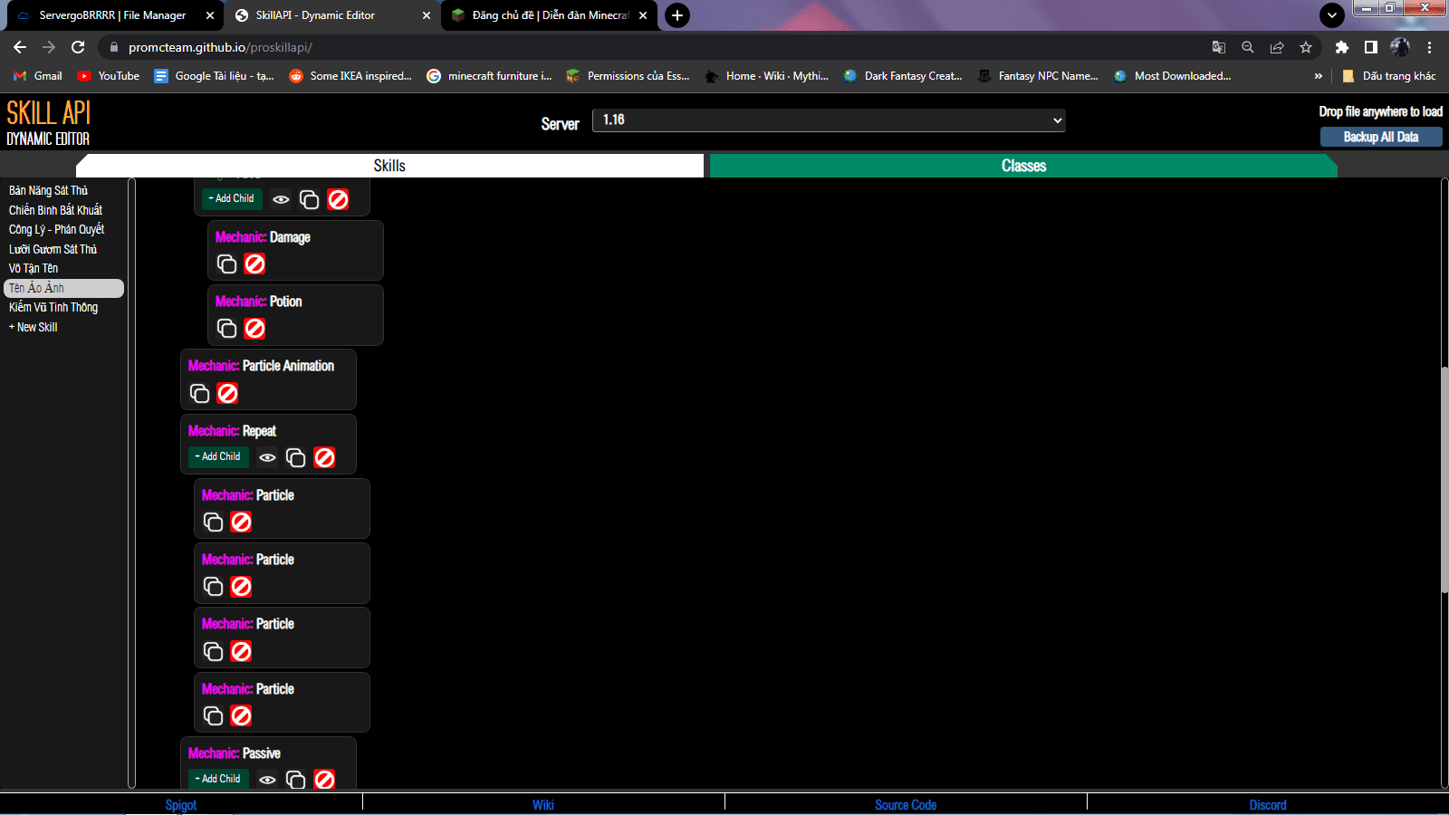Open the tab search chevron
The height and width of the screenshot is (815, 1449).
(x=1332, y=15)
